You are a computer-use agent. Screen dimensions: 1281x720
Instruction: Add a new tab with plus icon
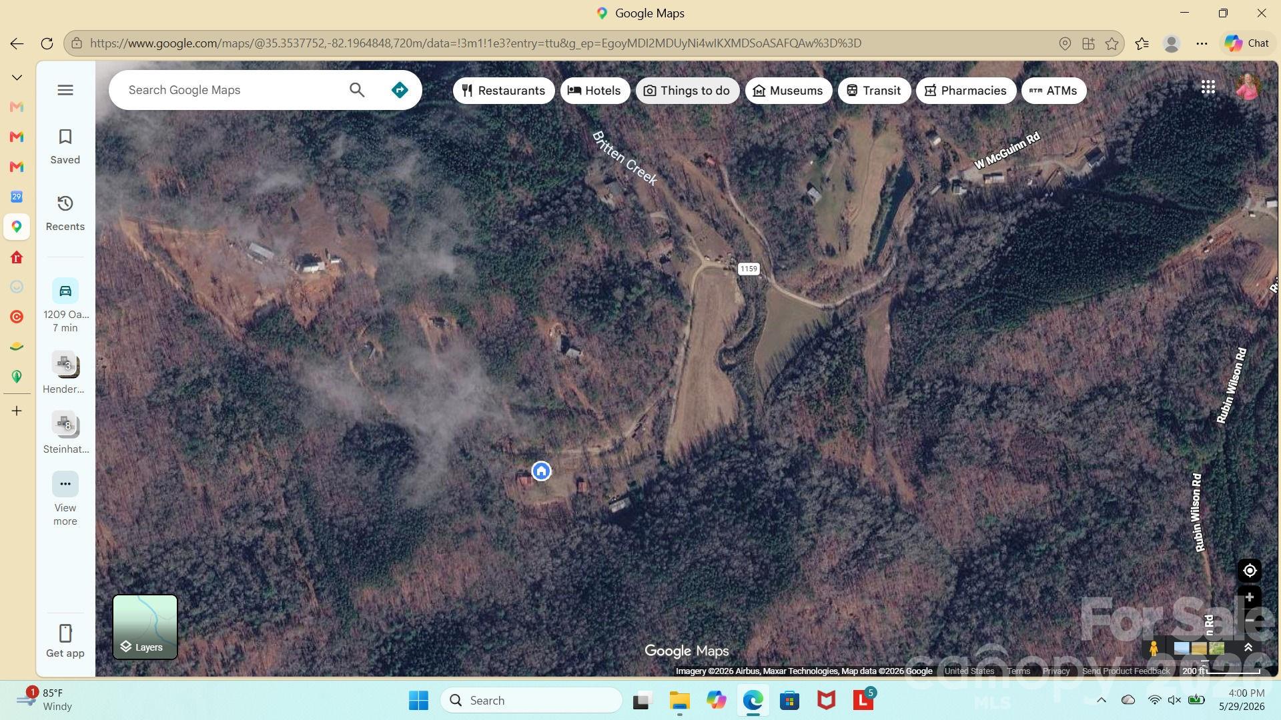click(x=17, y=411)
